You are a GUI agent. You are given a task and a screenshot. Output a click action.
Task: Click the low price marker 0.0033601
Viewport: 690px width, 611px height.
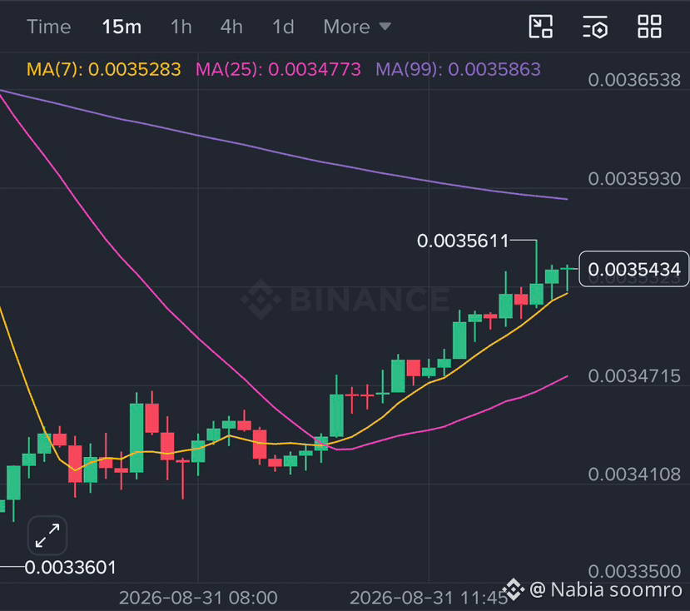[x=71, y=568]
